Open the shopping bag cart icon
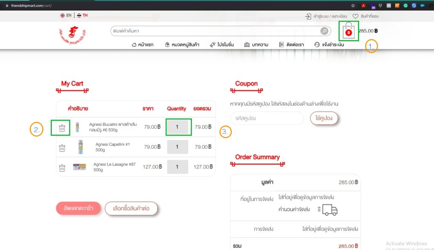 point(348,31)
